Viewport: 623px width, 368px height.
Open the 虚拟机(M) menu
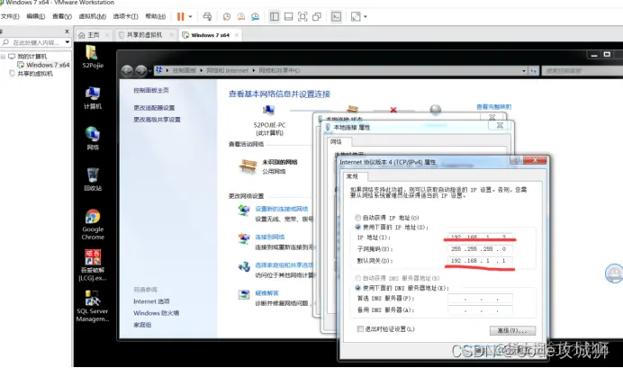(92, 16)
